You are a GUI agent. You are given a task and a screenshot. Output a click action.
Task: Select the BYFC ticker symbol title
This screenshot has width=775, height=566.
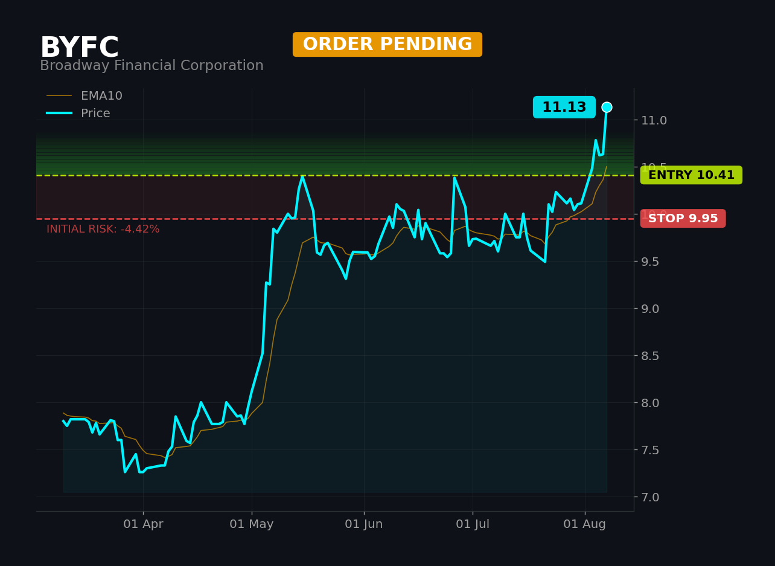(79, 48)
